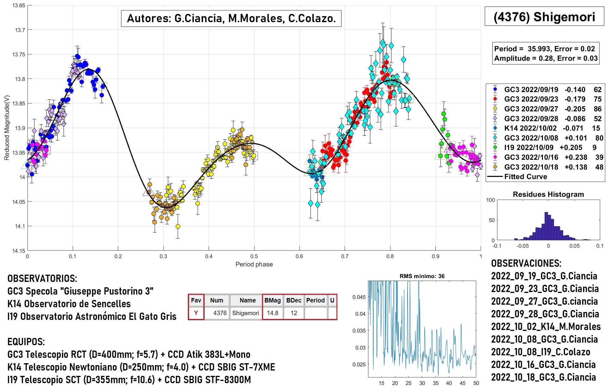Click the yellow marker for GC3 2022/09/27 in legend
The height and width of the screenshot is (392, 609).
(495, 109)
